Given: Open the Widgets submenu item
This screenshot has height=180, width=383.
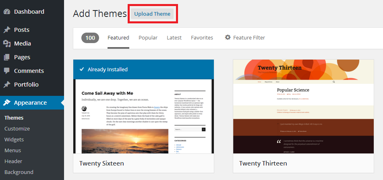Looking at the screenshot, I should point(14,139).
